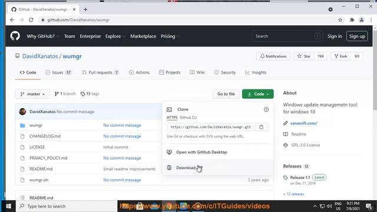Screen dimensions: 377x212
Task: Open the wumgr repository title link
Action: coord(72,57)
